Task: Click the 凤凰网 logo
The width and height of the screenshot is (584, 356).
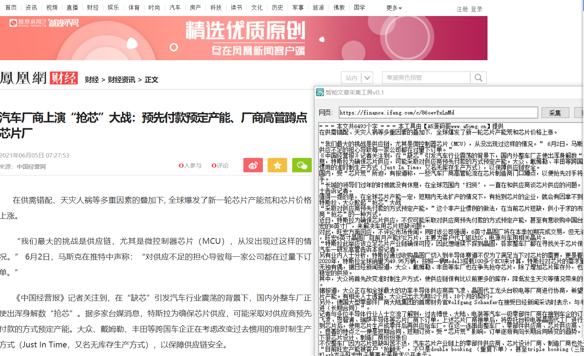Action: [23, 78]
